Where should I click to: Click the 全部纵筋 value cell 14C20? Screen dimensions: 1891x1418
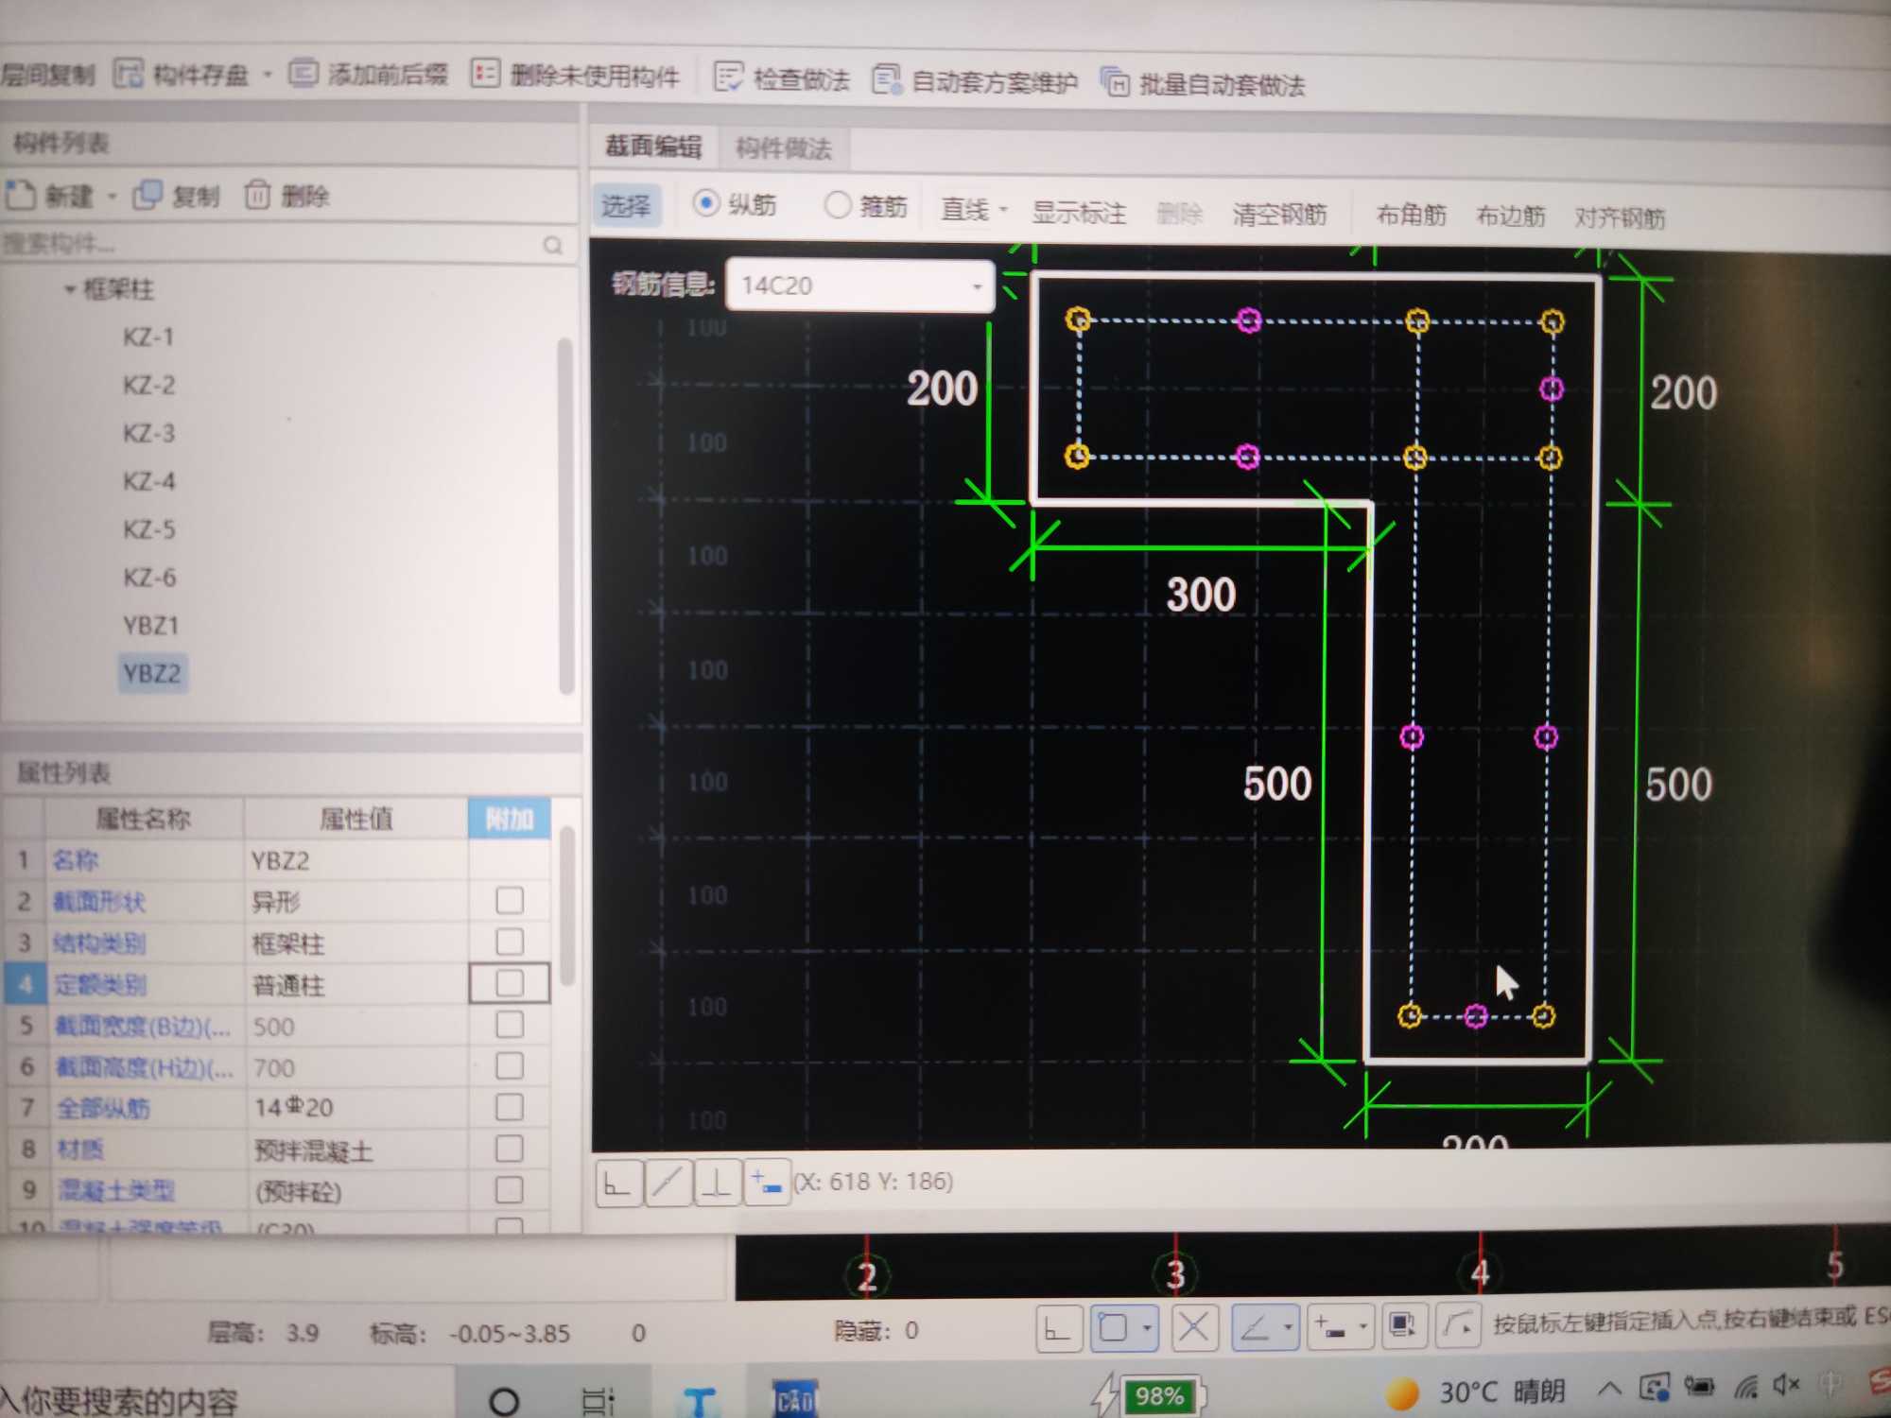[356, 1107]
